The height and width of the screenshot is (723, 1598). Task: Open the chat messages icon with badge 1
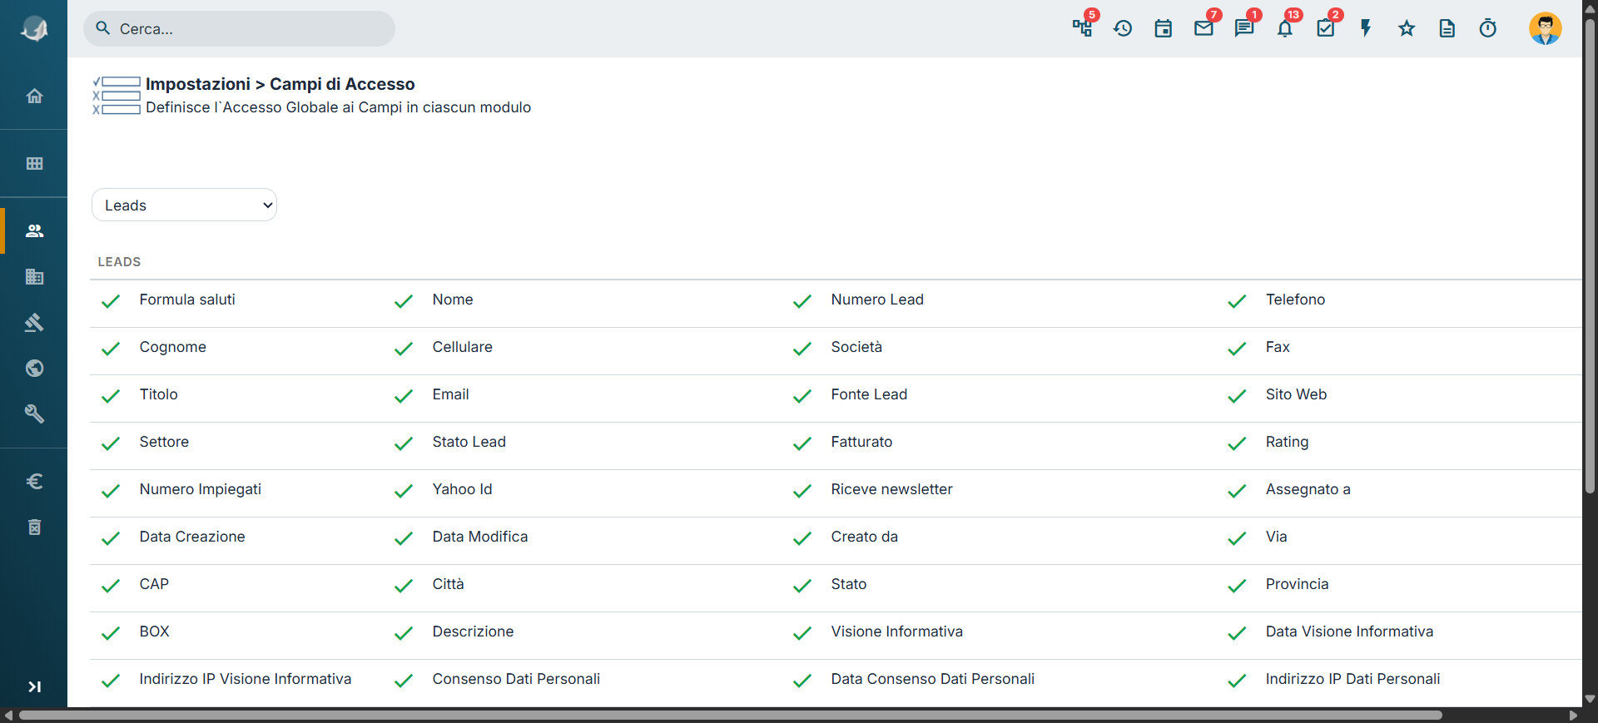(x=1244, y=28)
